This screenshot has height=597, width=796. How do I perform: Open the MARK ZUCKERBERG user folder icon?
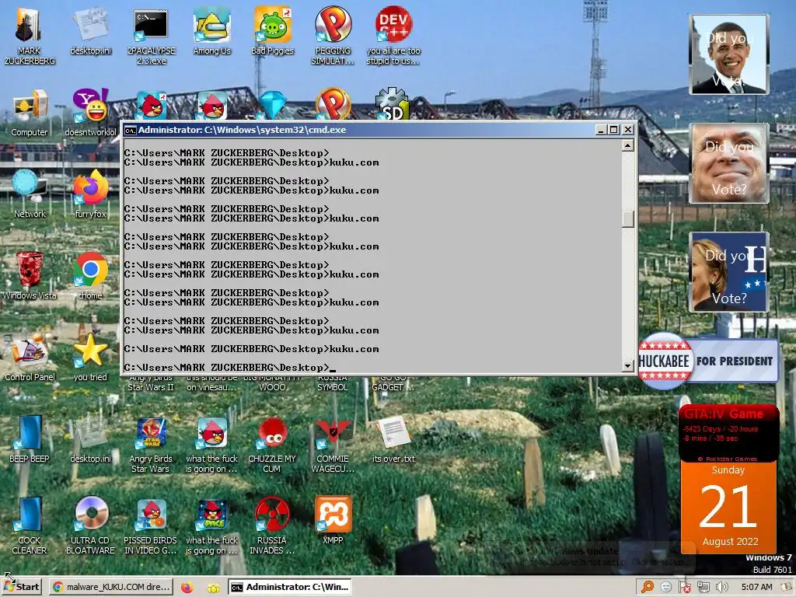29,34
